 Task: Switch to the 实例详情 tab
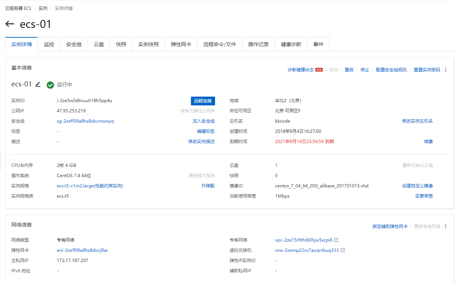click(22, 44)
